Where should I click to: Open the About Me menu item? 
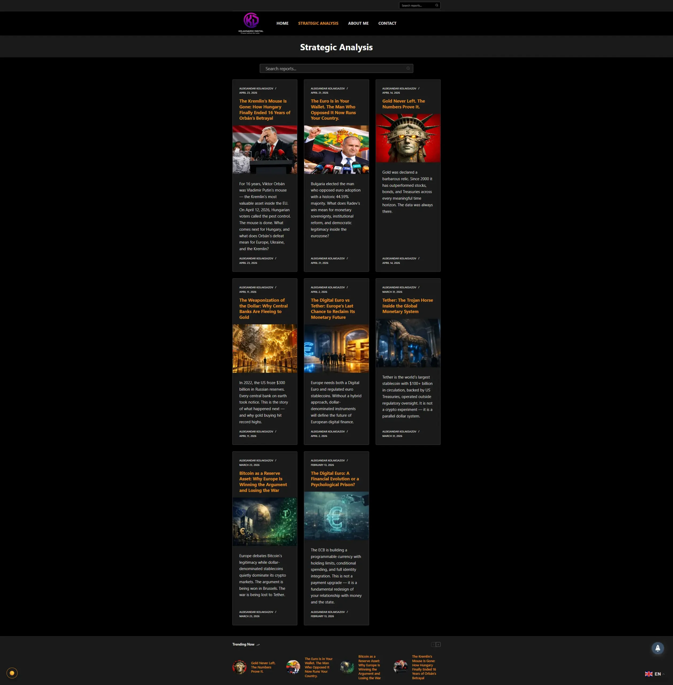click(358, 23)
